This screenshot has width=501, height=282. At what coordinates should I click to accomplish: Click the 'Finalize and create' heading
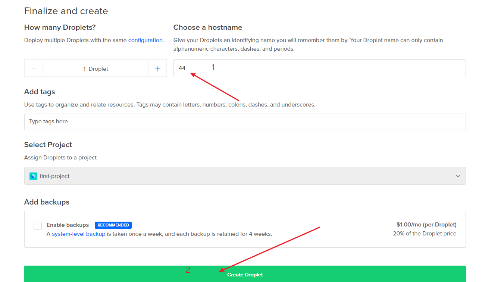tap(66, 11)
